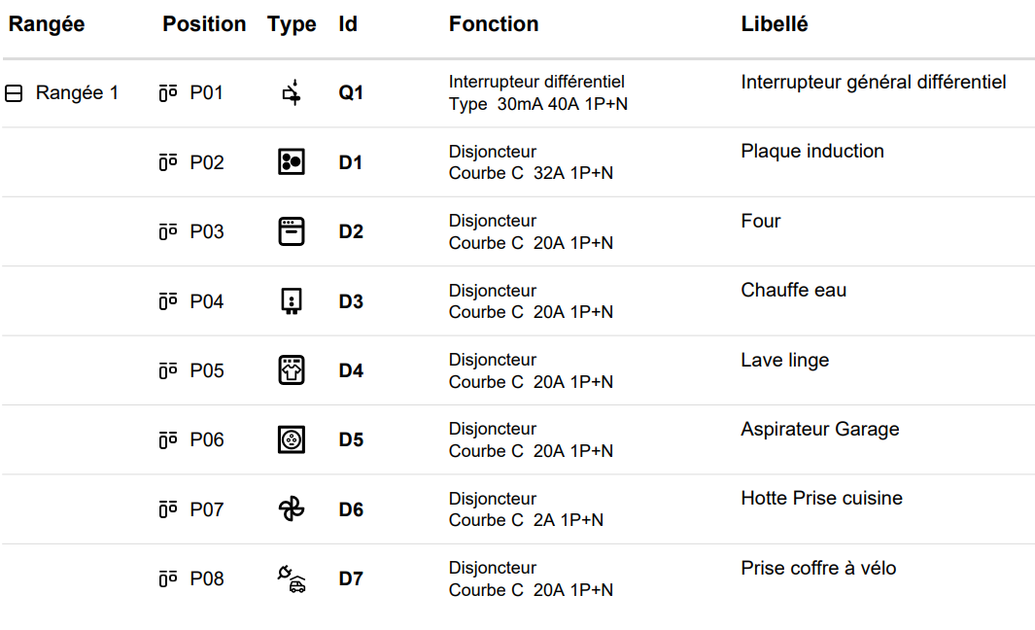Click the power socket icon for D5
Viewport: 1035px width, 630px height.
292,439
